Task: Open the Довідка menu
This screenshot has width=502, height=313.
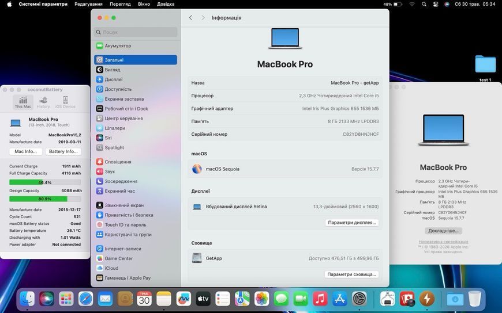Action: click(x=166, y=4)
